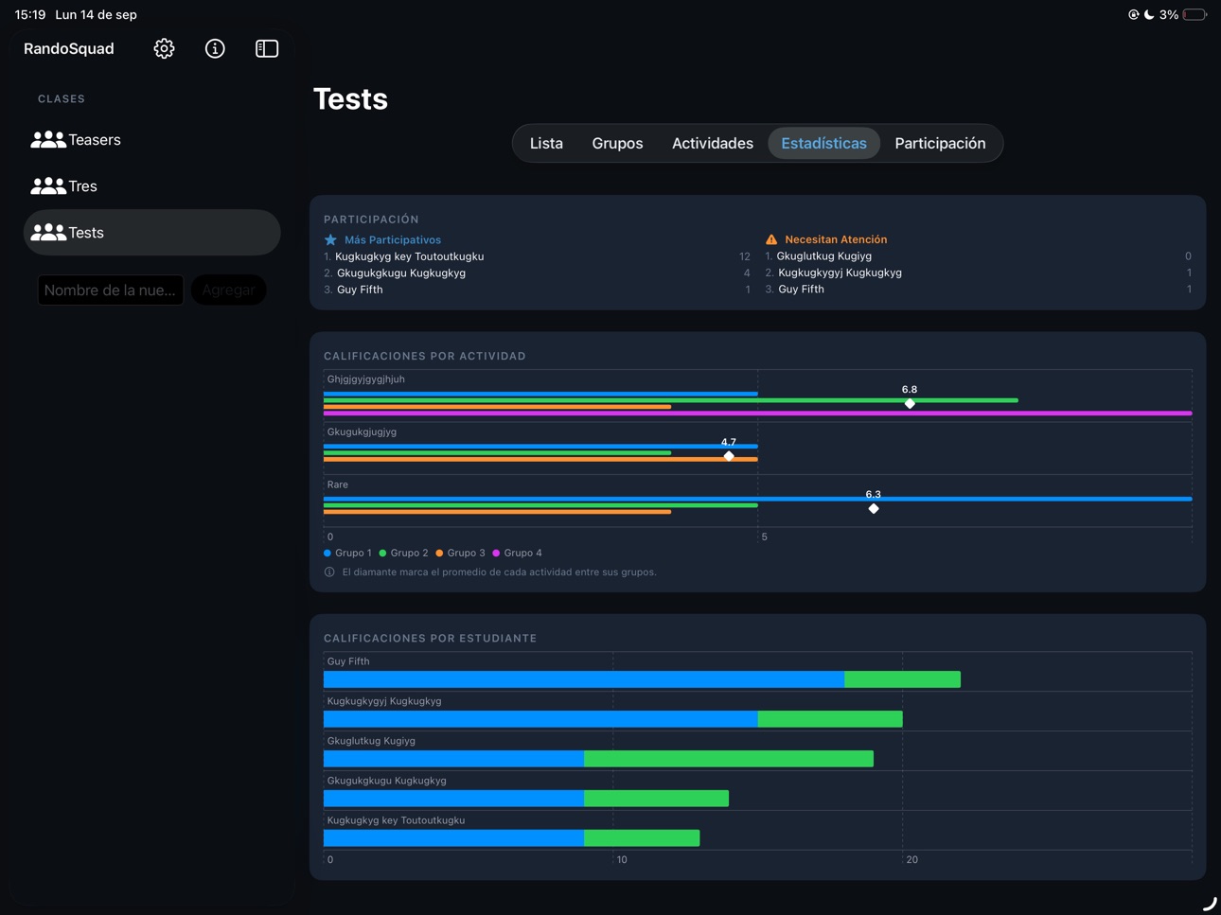
Task: Click Gkuglutkug Kugiyg in Necesitan Atención
Action: (824, 256)
